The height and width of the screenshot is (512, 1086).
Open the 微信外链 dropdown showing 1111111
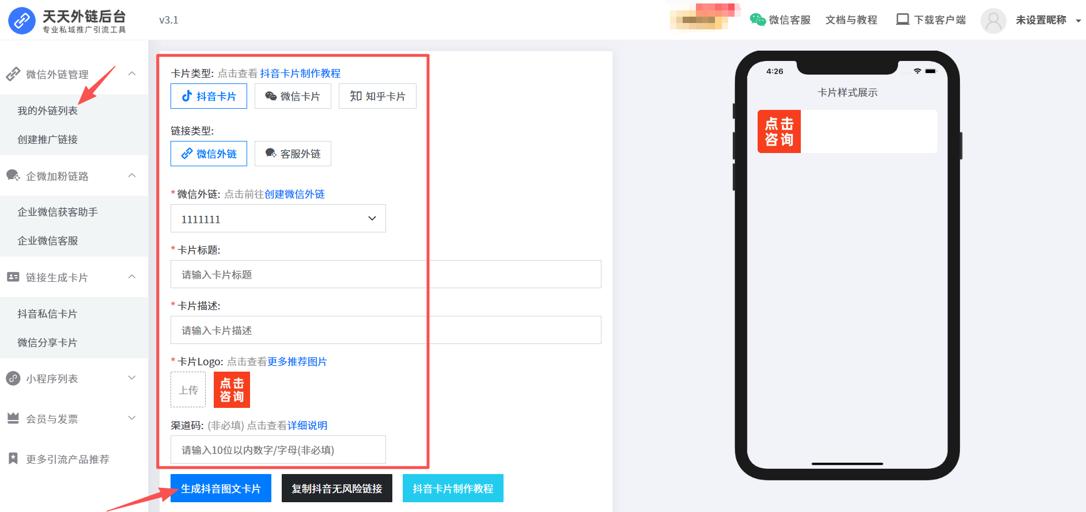tap(278, 219)
